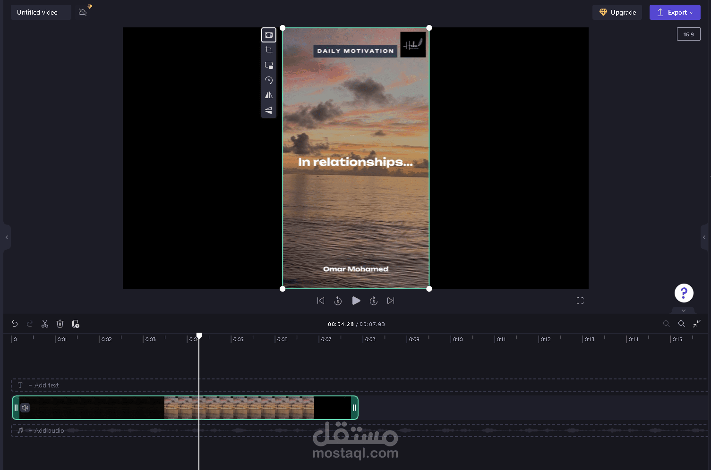This screenshot has height=470, width=711.
Task: Rename the Untitled video title field
Action: (41, 12)
